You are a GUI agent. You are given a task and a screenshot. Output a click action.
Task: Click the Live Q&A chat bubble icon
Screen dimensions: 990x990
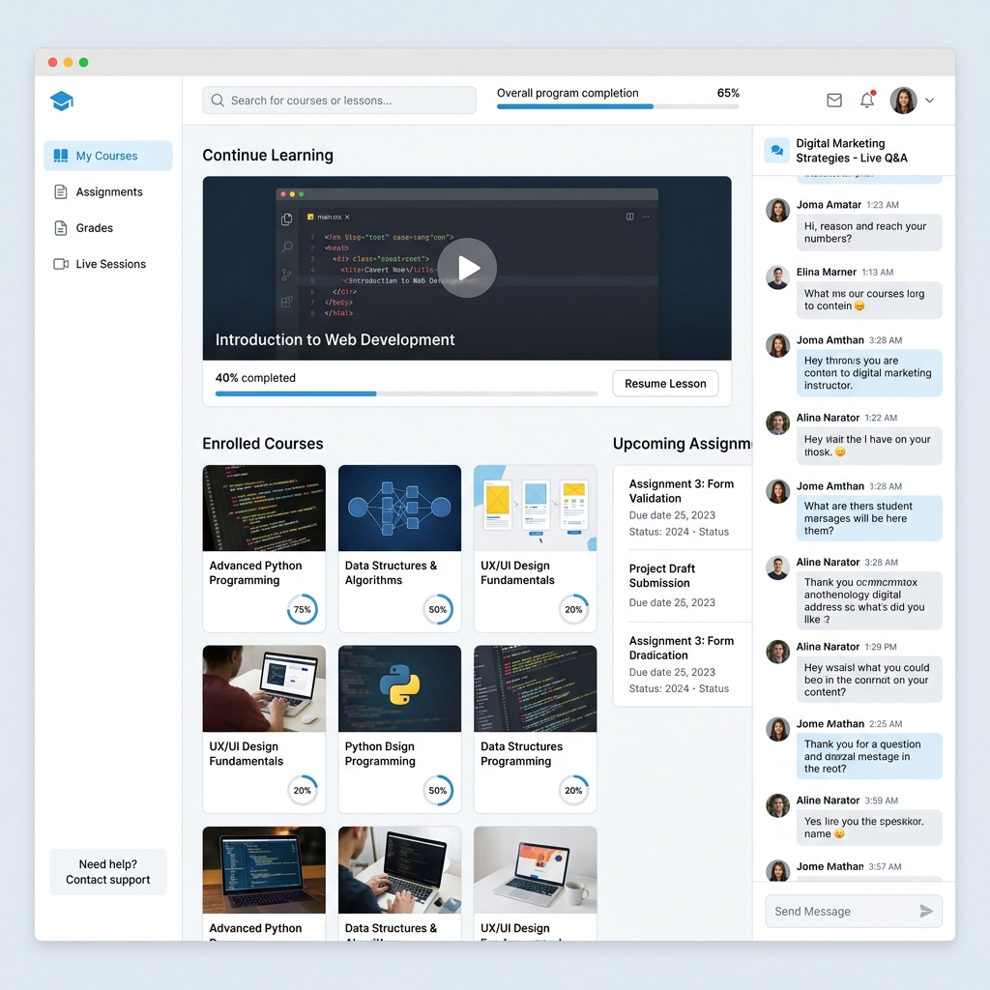point(777,150)
